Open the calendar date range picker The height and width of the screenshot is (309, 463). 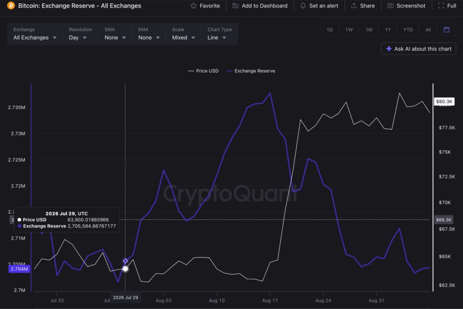tap(447, 29)
